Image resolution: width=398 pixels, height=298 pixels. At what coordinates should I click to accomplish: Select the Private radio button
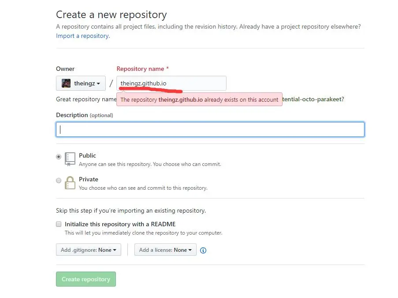(59, 180)
